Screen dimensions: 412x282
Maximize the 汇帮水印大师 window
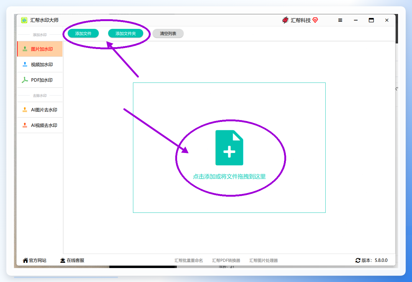click(371, 20)
